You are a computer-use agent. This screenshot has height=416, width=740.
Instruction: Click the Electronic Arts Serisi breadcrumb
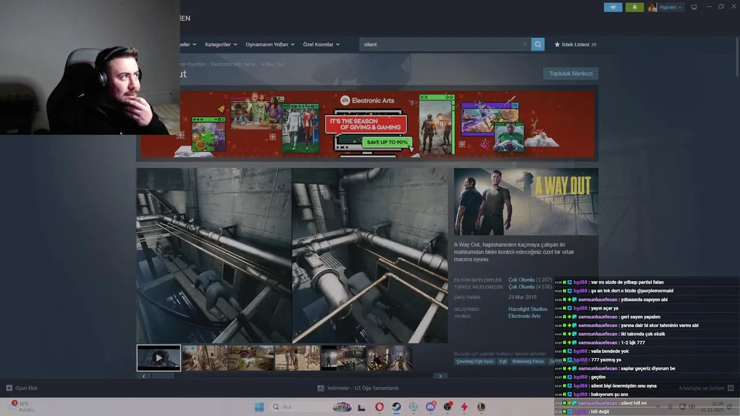point(233,64)
